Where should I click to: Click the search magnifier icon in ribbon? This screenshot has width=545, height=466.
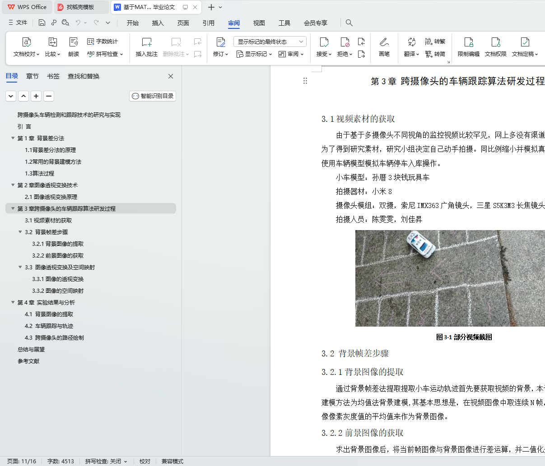[x=349, y=23]
